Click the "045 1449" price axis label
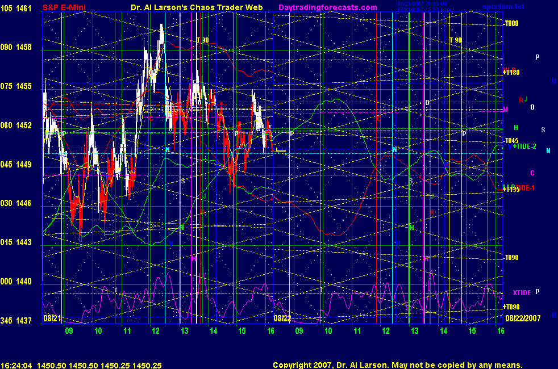Screen dimensions: 558x369 16,165
